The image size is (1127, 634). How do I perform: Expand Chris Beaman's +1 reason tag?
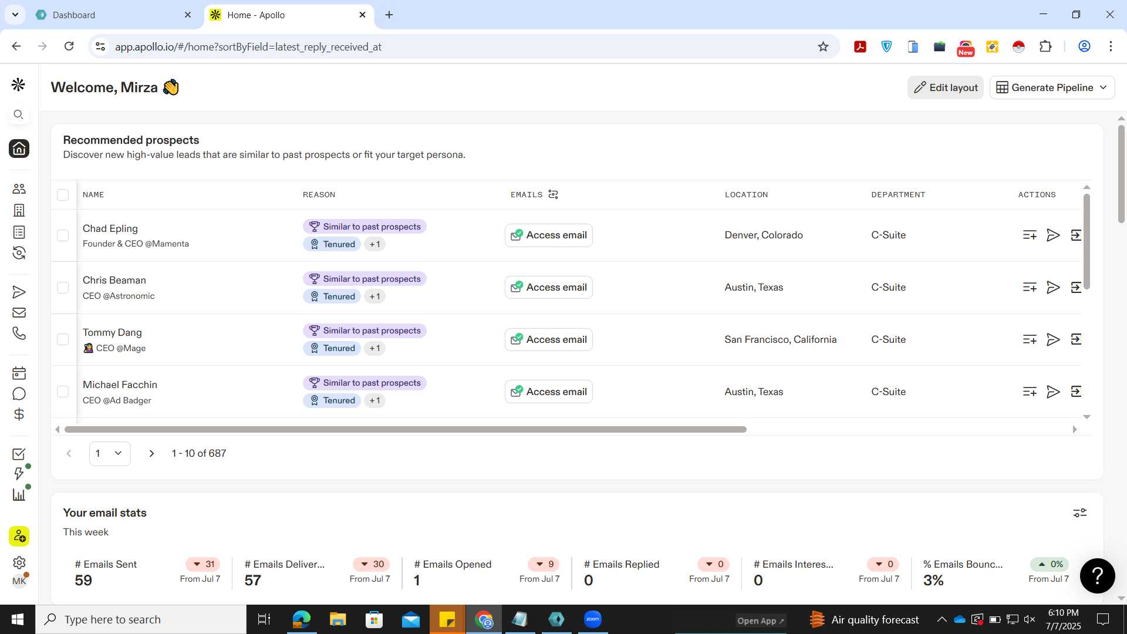374,296
